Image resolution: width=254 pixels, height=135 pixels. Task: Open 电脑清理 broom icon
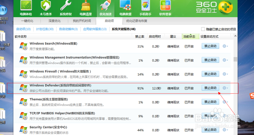click(x=86, y=6)
